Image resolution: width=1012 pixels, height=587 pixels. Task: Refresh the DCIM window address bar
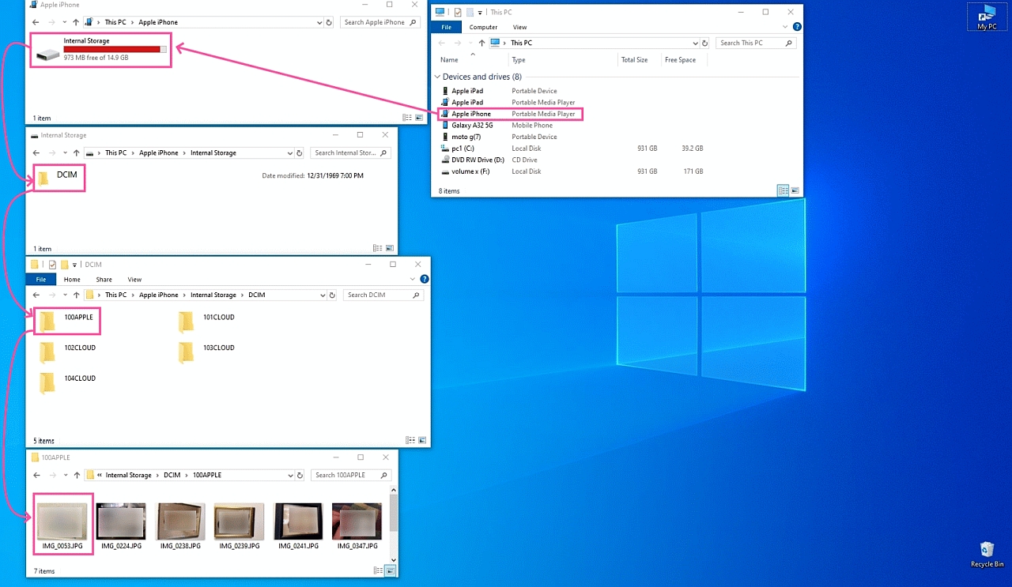pos(332,295)
